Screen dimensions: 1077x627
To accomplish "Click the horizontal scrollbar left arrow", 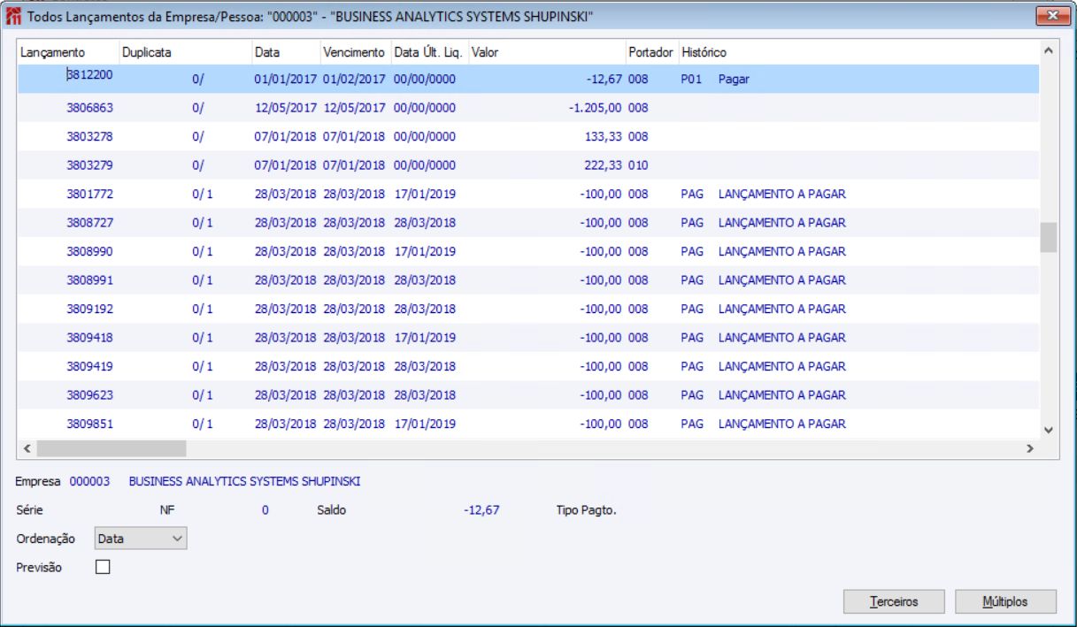I will (x=27, y=448).
